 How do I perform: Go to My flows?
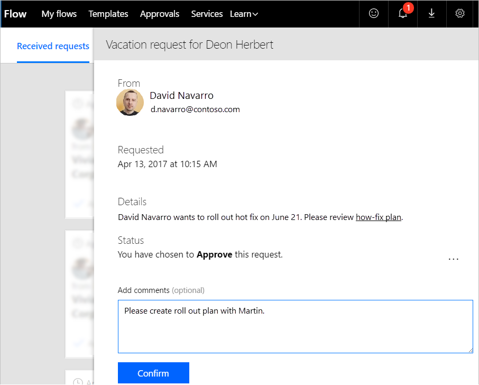pos(59,14)
